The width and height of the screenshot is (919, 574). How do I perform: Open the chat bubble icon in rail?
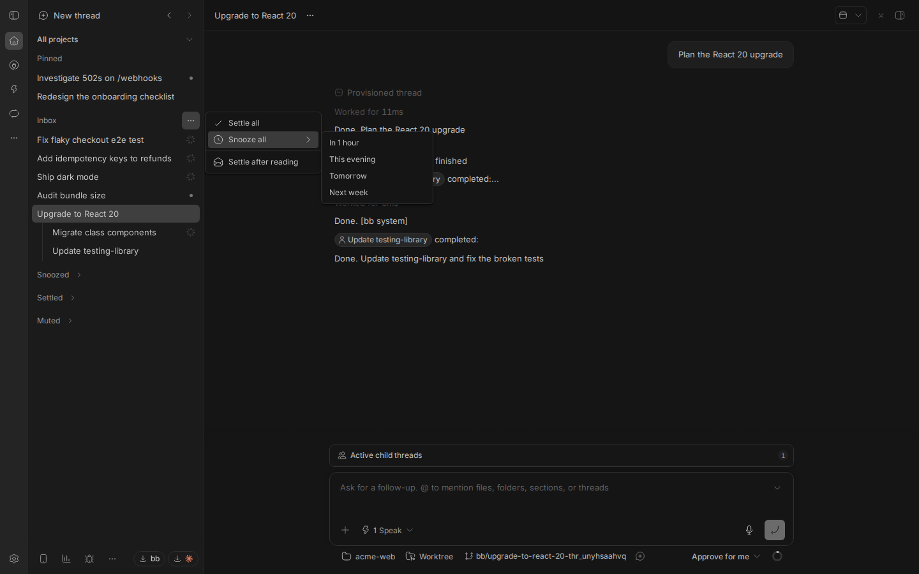(14, 114)
